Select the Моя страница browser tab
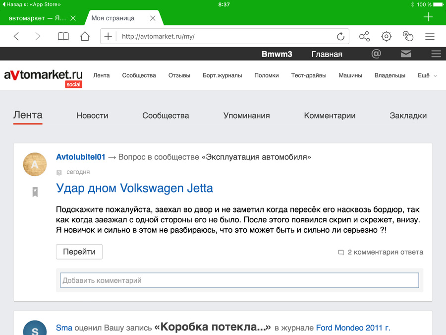This screenshot has height=335, width=446. pos(113,18)
